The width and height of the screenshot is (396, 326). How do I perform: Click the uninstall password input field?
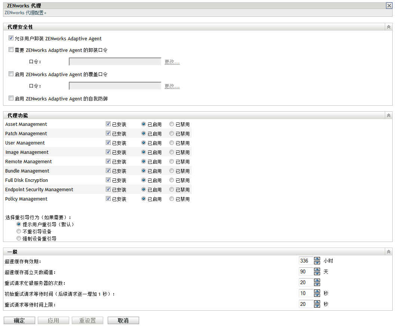tap(115, 62)
